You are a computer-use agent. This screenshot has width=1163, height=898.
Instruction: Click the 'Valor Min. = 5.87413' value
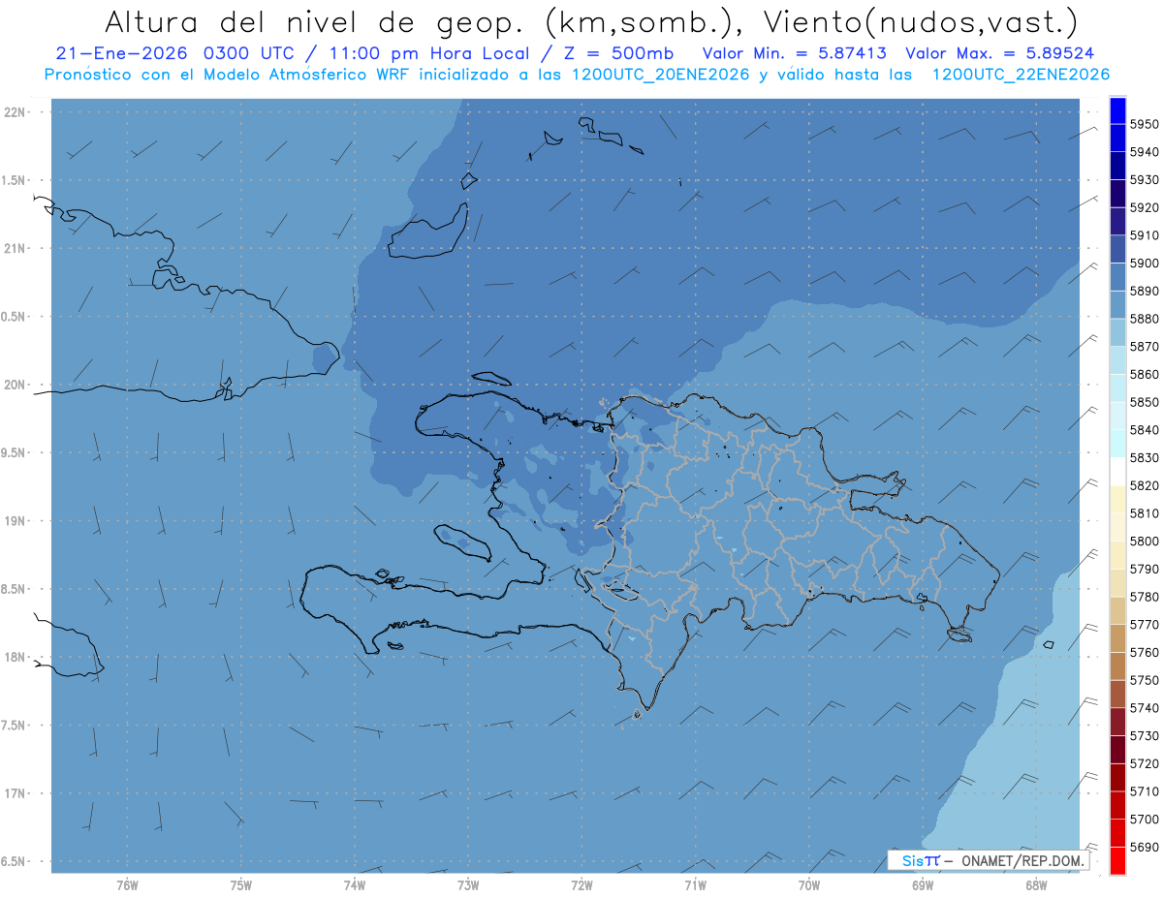(x=794, y=54)
